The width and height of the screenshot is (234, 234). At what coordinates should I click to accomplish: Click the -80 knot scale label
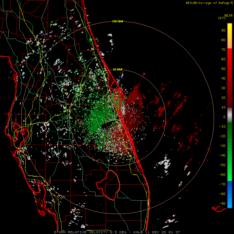pos(222,194)
